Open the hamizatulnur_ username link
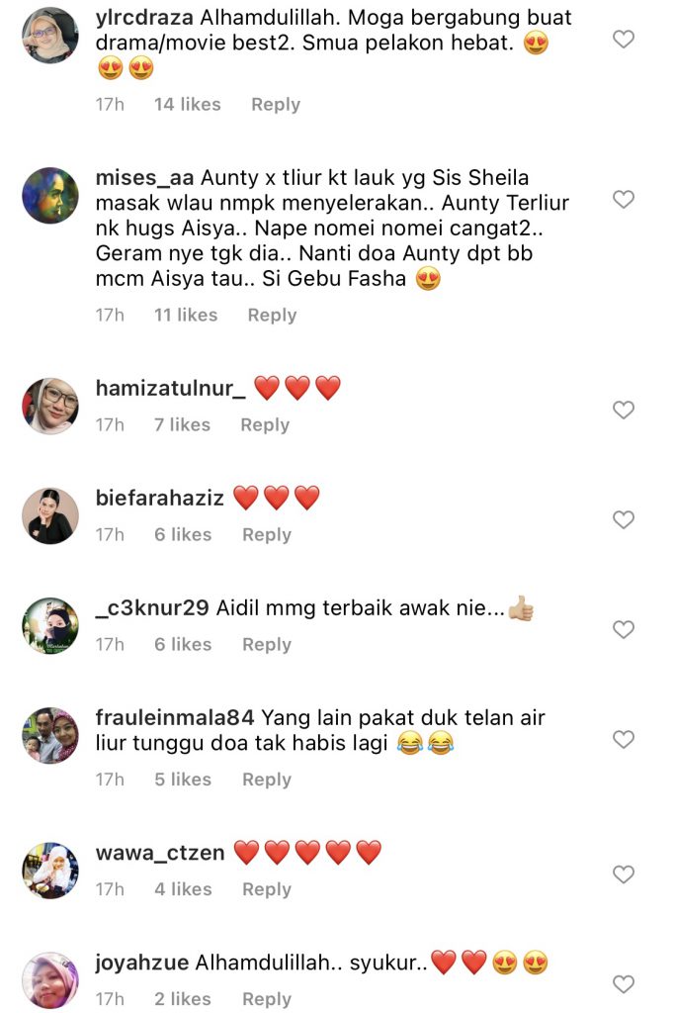674x1013 pixels. (x=170, y=388)
